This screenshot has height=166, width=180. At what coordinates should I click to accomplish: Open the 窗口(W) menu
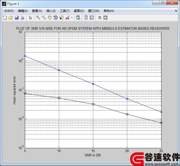pyautogui.click(x=94, y=11)
